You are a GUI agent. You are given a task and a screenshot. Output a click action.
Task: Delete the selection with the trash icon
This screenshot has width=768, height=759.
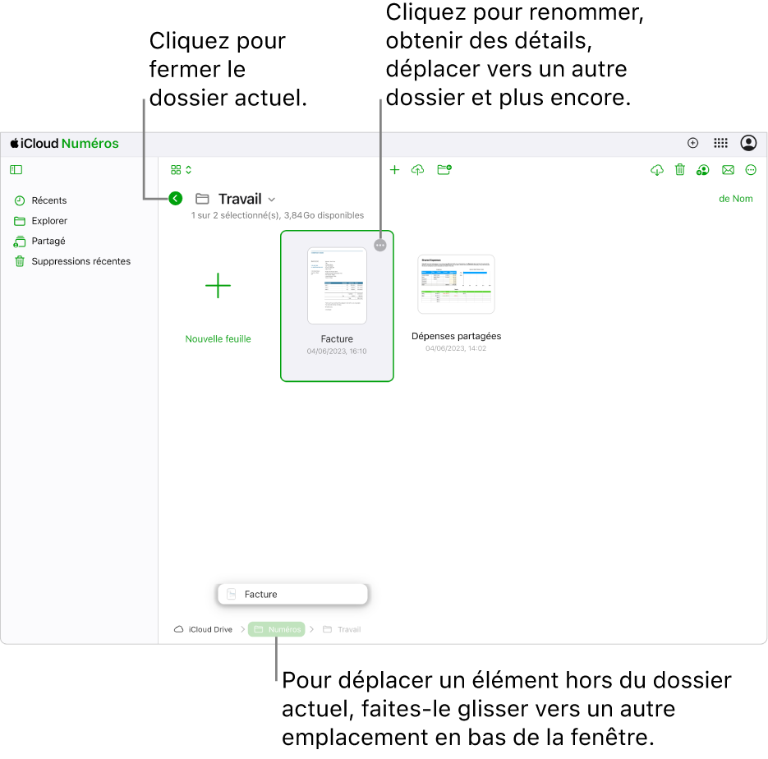[680, 170]
